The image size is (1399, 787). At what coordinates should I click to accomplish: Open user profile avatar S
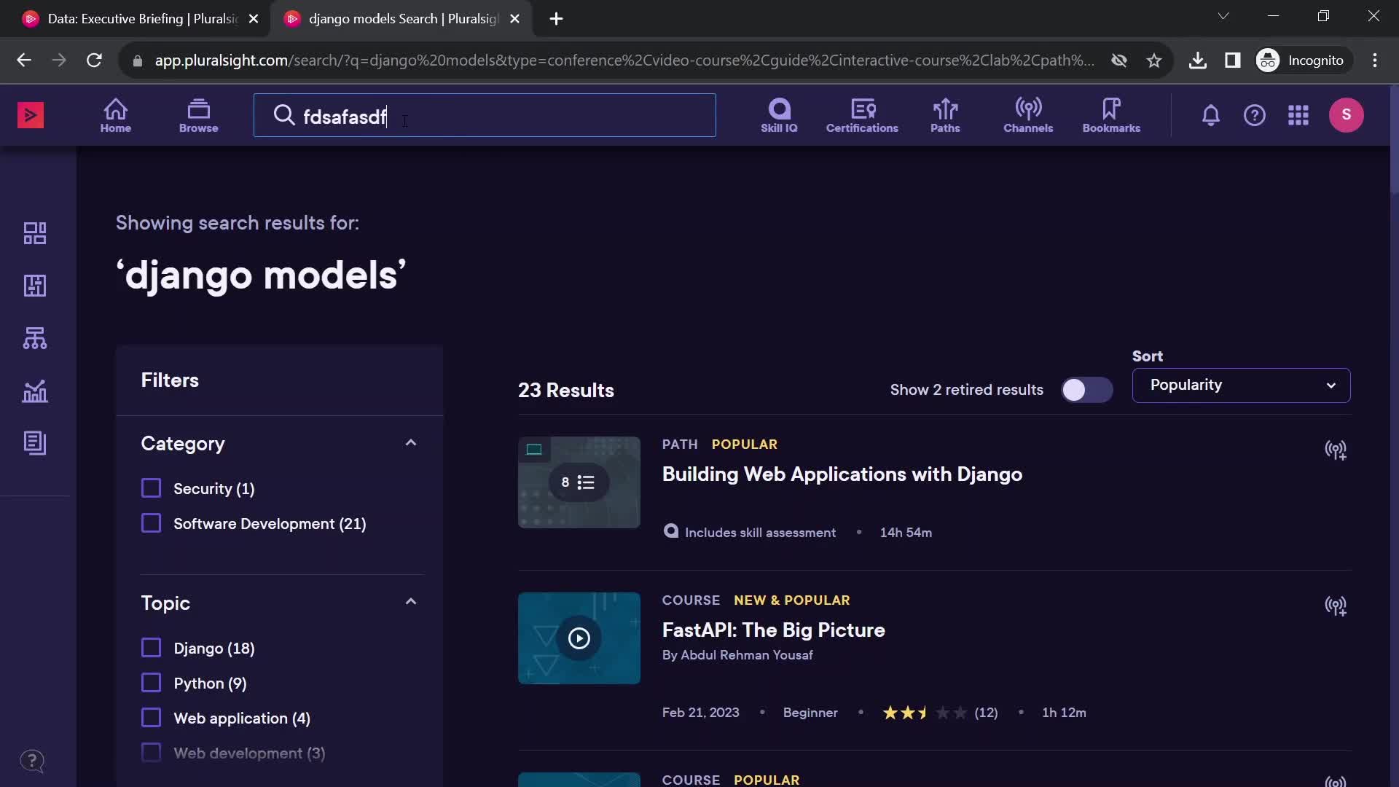point(1346,115)
